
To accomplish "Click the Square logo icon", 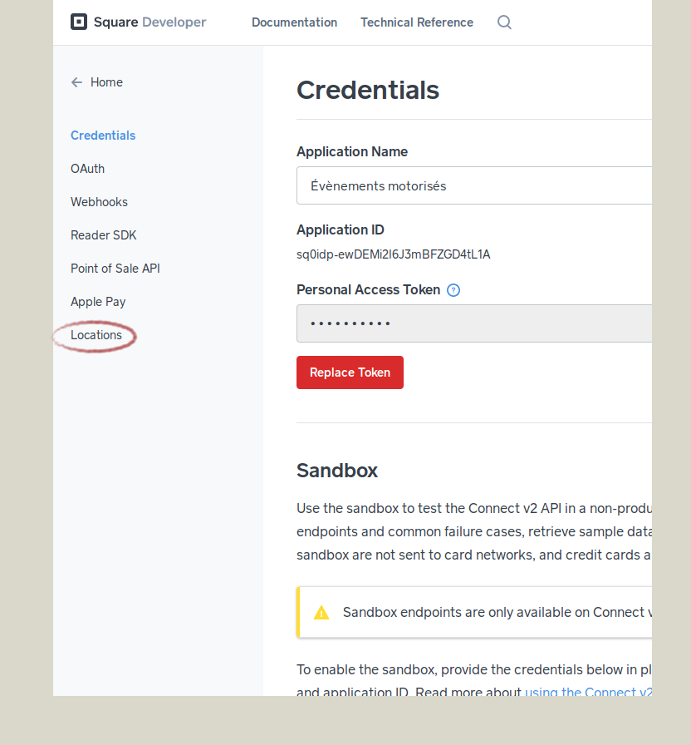I will point(79,22).
